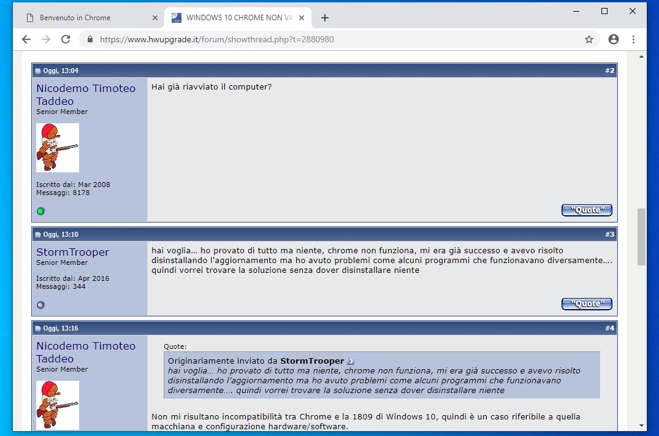This screenshot has height=436, width=659.
Task: Bookmark this page with the star icon
Action: pos(589,39)
